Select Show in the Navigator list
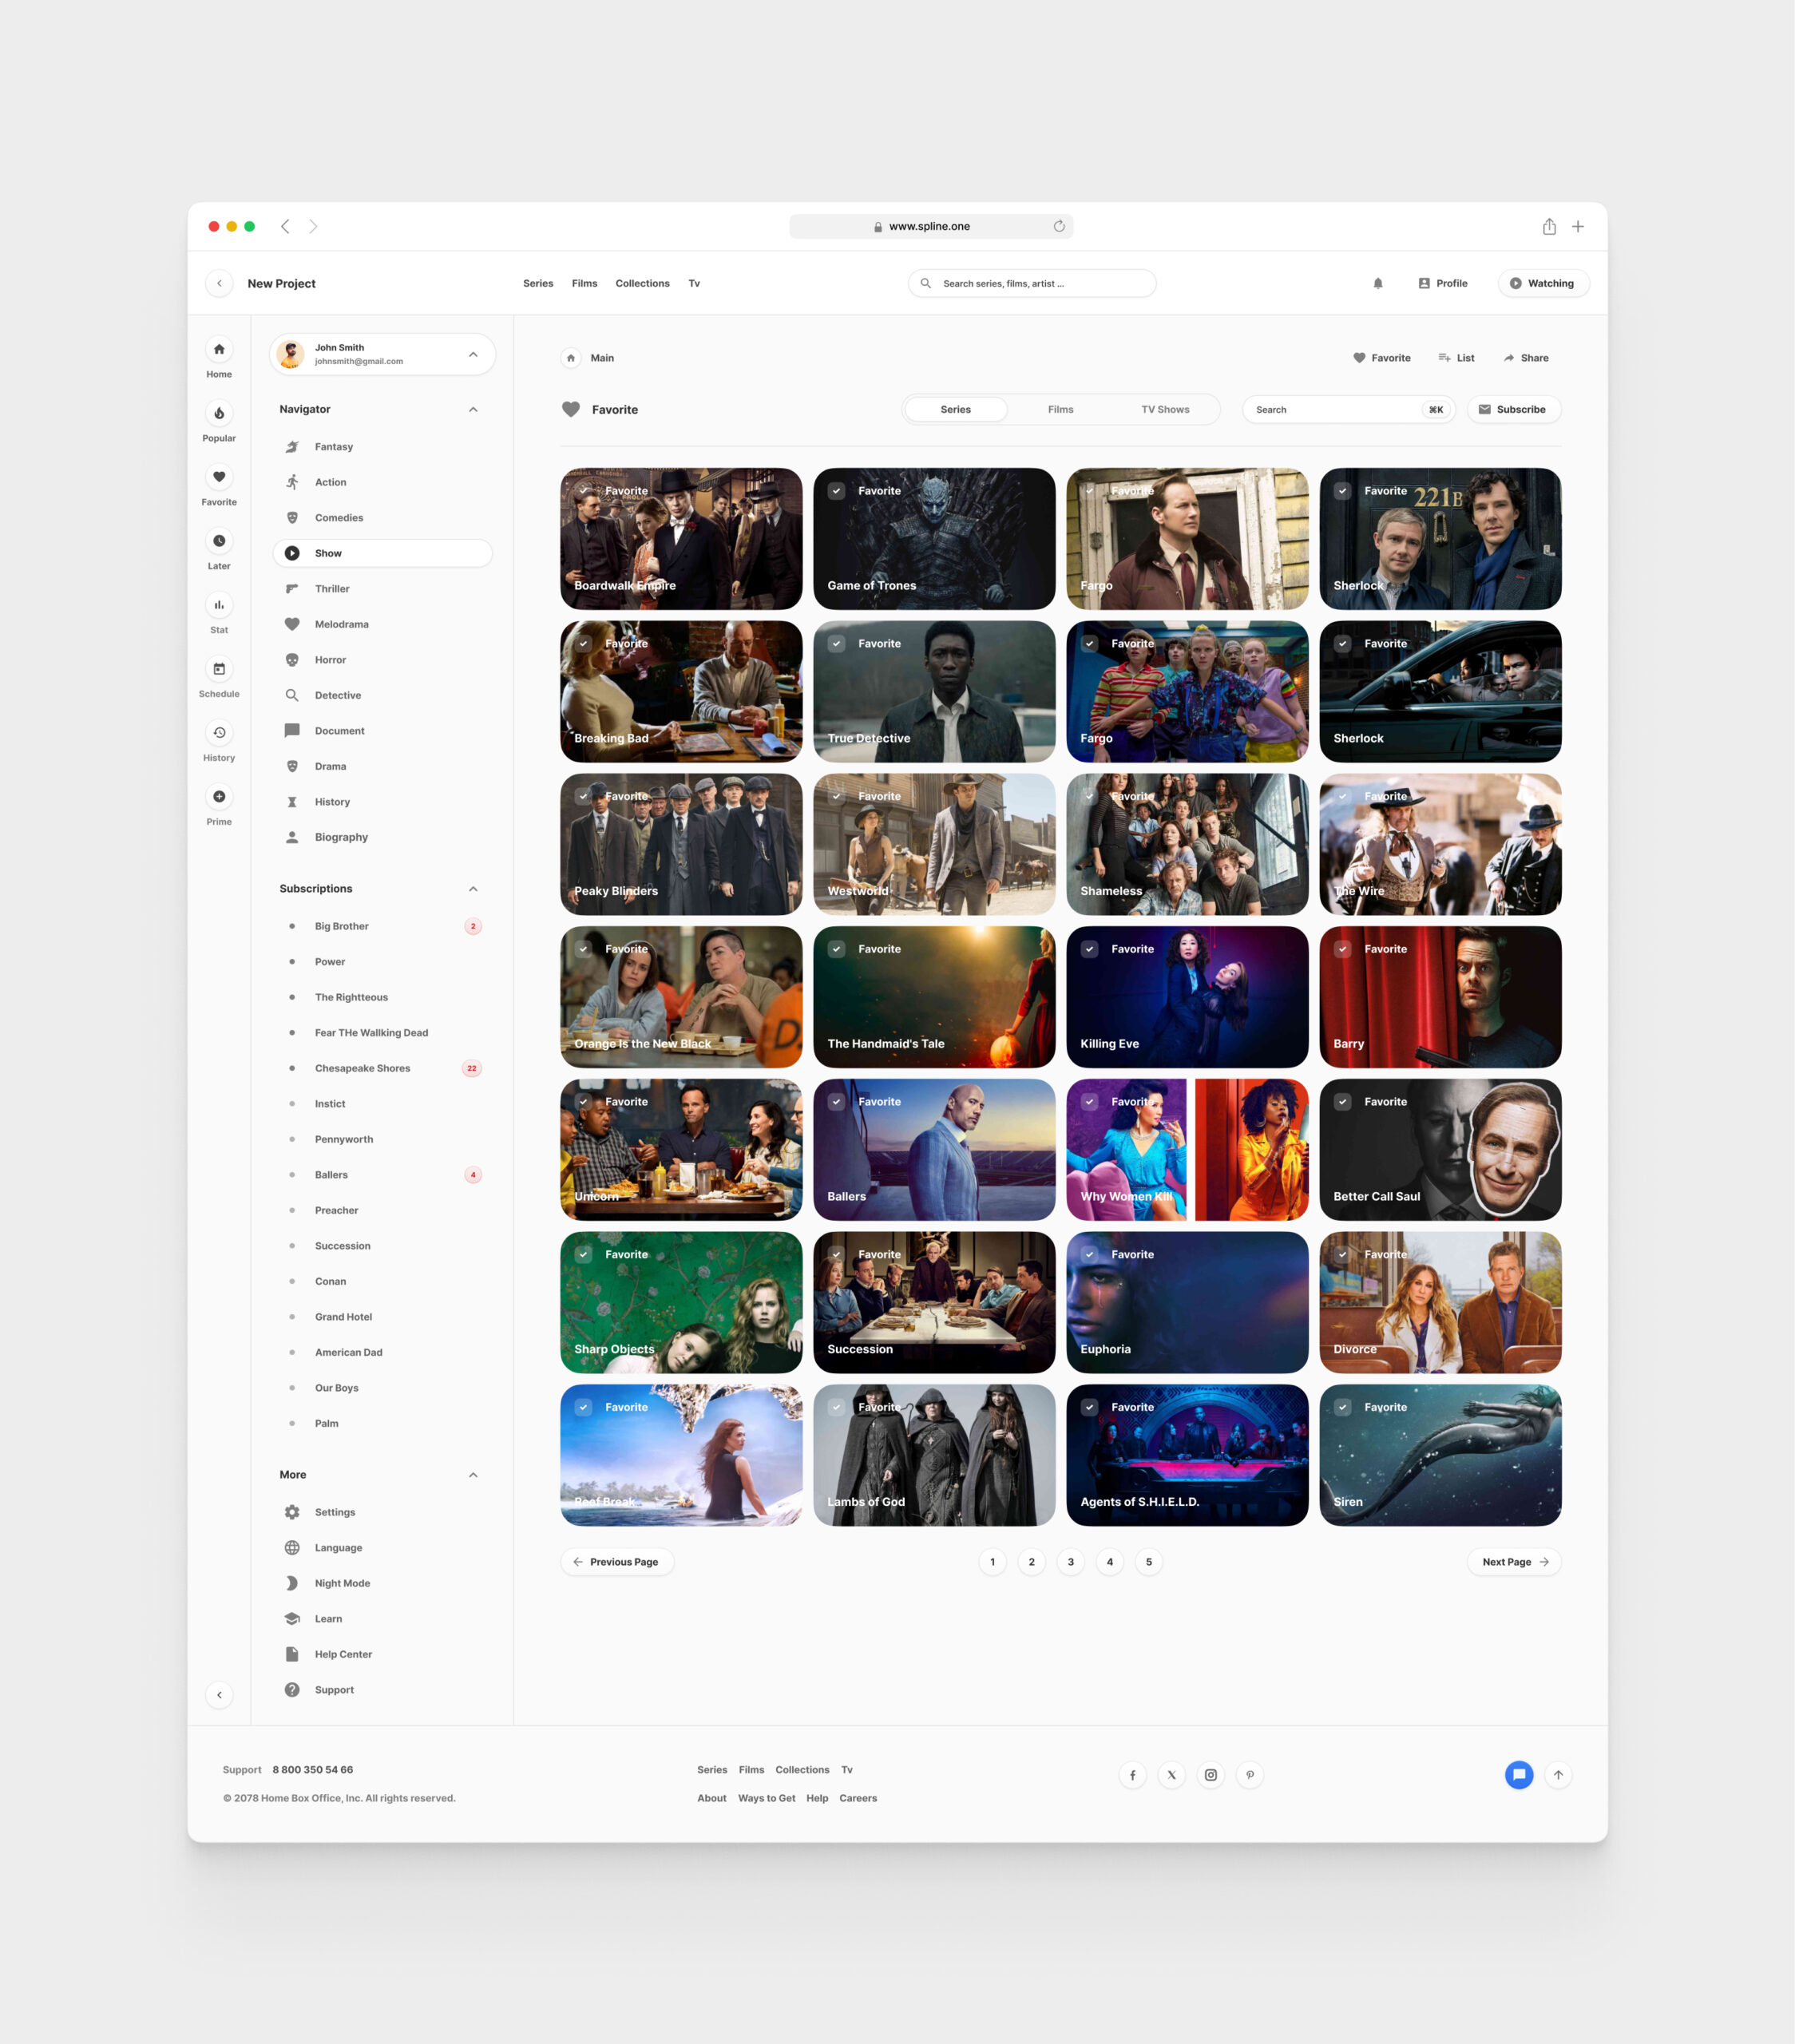 (382, 553)
